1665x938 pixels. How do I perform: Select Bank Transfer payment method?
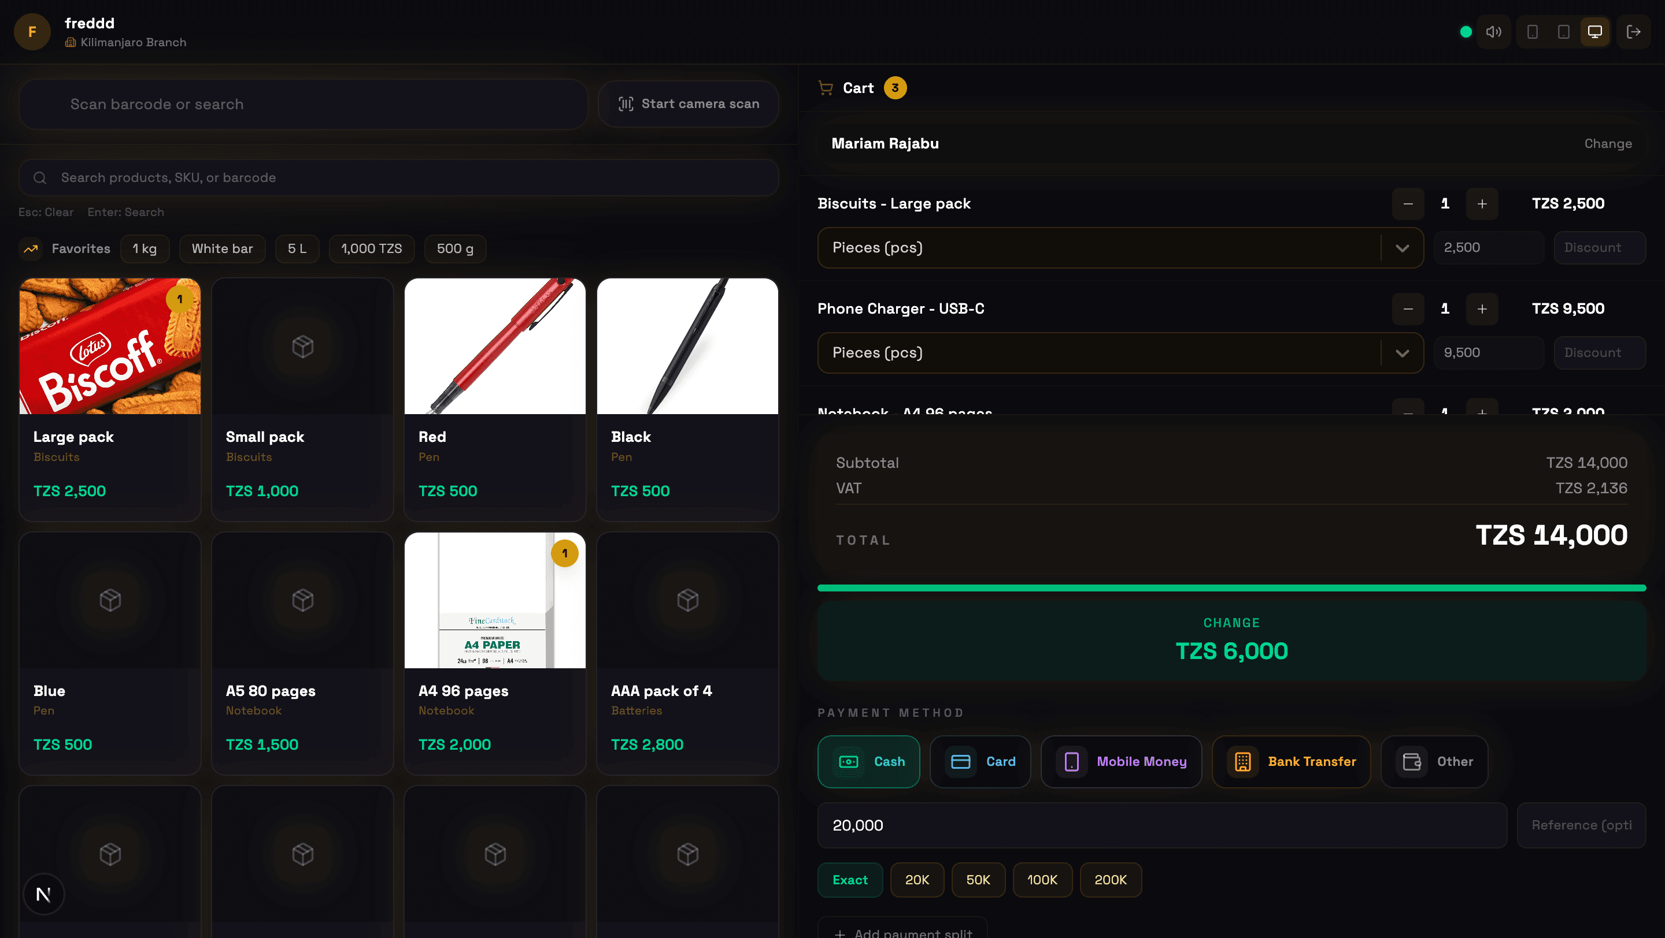click(1291, 762)
